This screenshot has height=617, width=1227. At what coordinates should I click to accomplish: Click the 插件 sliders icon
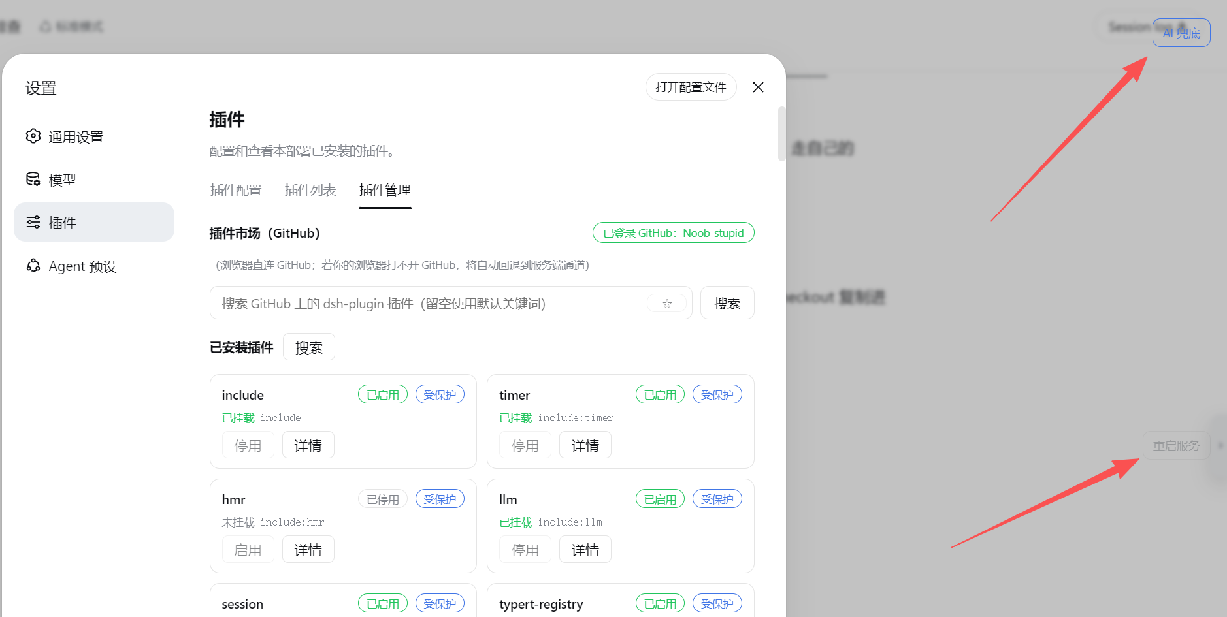[x=33, y=222]
